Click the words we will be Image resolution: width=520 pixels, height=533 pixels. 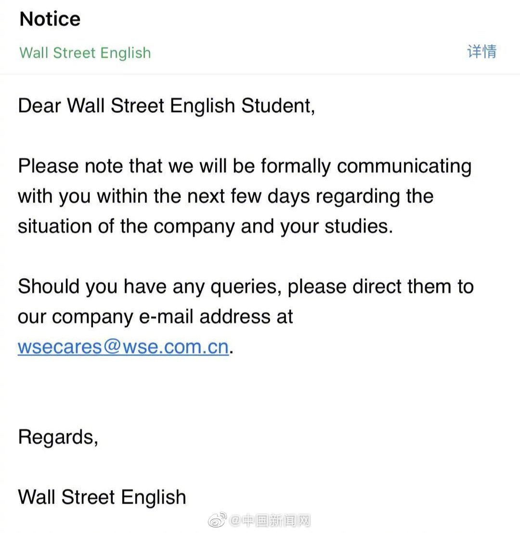pos(212,166)
